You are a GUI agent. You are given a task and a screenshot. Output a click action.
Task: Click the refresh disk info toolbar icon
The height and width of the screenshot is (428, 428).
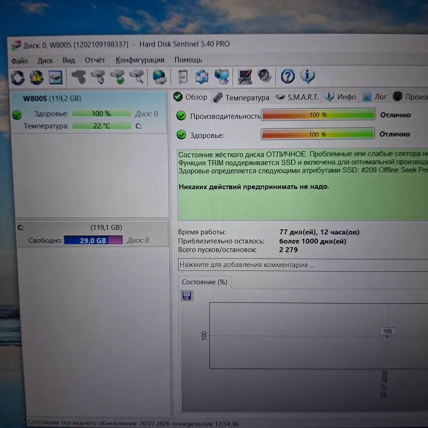pyautogui.click(x=18, y=78)
